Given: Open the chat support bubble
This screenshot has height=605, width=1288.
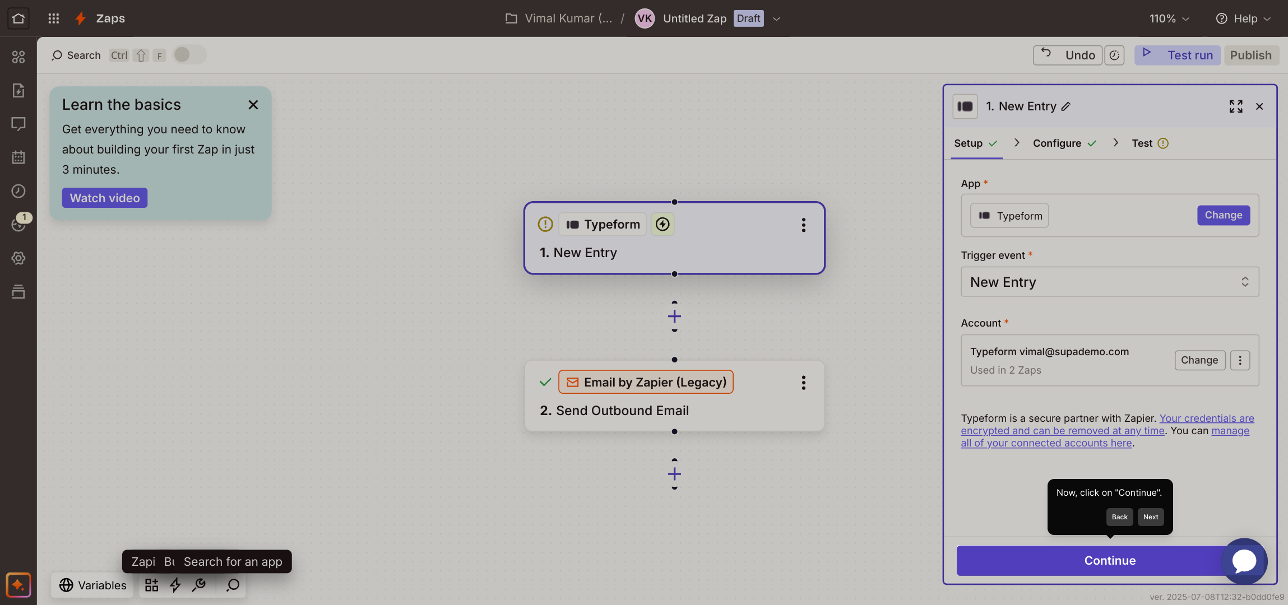Looking at the screenshot, I should coord(1244,561).
